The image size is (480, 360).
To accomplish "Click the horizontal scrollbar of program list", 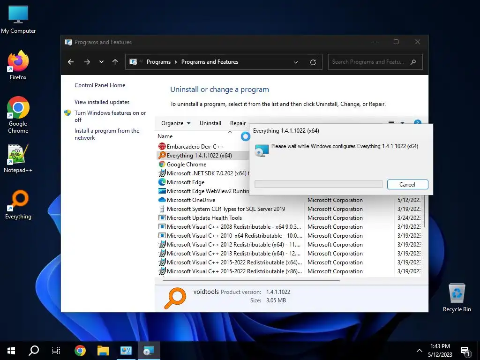I will click(251, 280).
